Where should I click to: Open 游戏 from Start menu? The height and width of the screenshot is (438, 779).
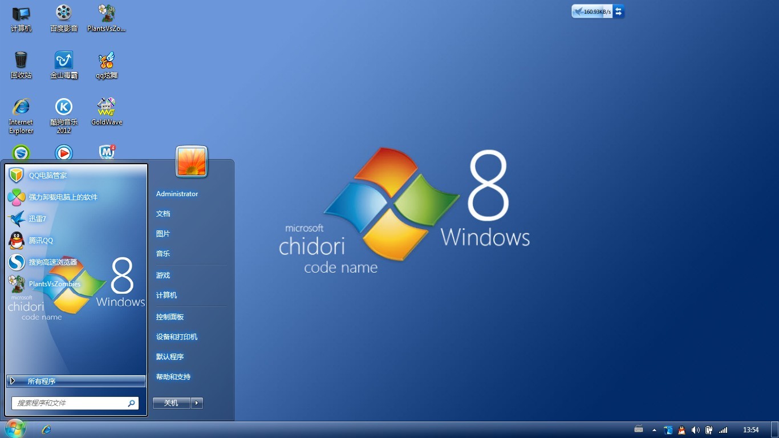(x=163, y=275)
